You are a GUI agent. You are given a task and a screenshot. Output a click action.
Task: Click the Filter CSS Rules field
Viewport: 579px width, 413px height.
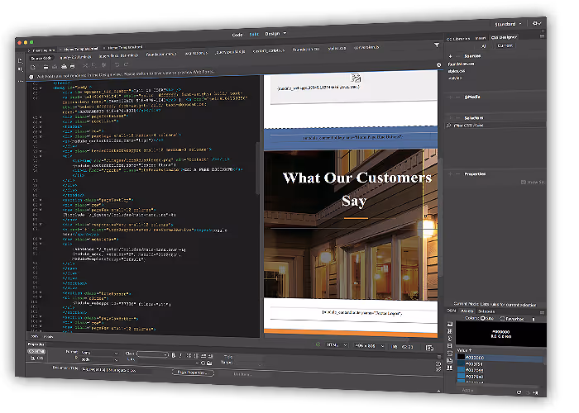pyautogui.click(x=496, y=126)
